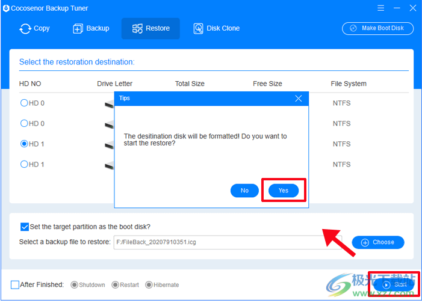This screenshot has height=303, width=422.
Task: Confirm restore by clicking Yes
Action: pos(284,191)
